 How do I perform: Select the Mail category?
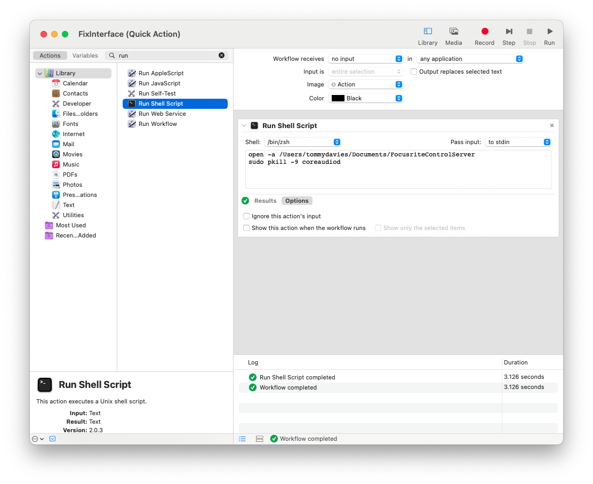tap(68, 144)
